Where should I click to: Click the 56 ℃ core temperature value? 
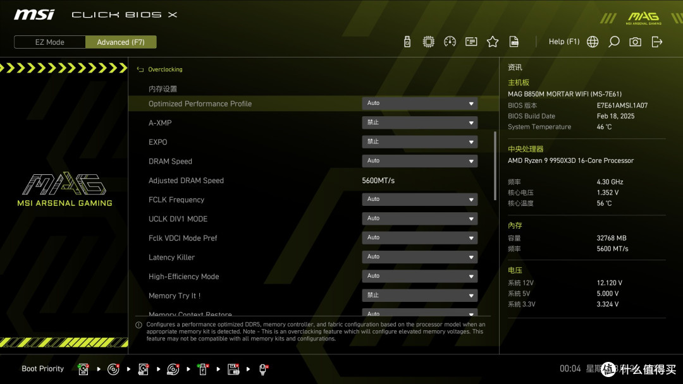point(604,203)
